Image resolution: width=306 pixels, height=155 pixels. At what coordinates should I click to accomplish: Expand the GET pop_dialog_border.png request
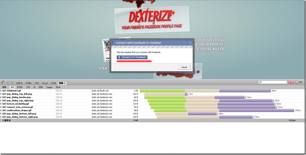[1, 97]
